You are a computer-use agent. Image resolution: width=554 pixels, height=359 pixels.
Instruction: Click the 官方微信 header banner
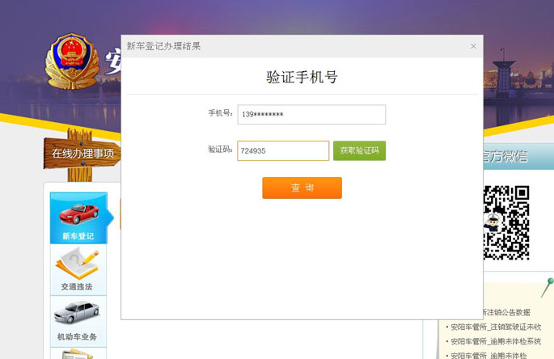click(x=518, y=156)
